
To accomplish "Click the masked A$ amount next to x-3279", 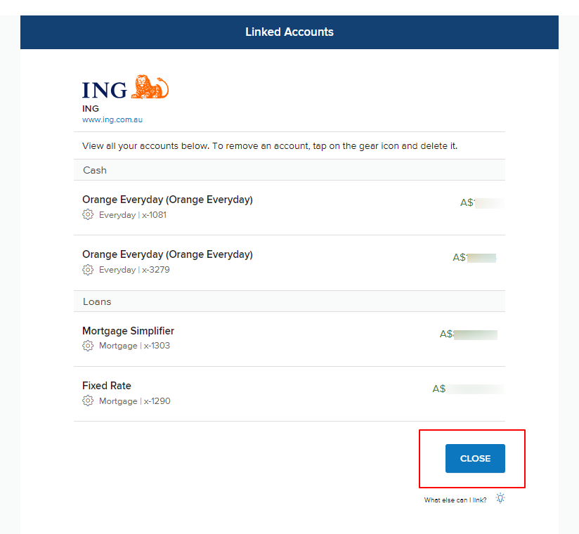I will point(474,257).
